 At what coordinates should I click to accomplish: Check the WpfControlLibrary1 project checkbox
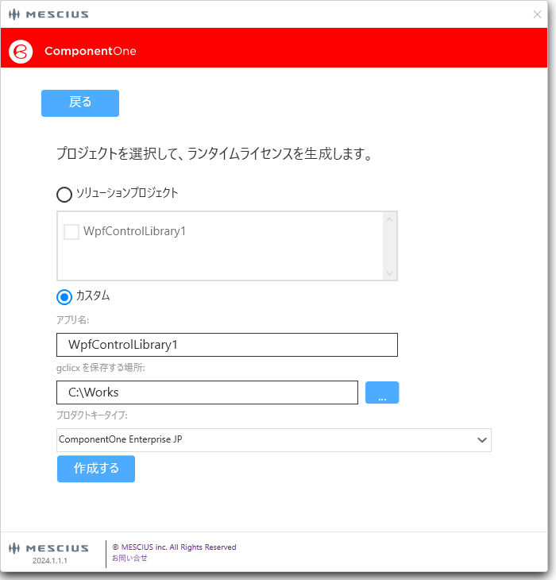click(x=71, y=232)
